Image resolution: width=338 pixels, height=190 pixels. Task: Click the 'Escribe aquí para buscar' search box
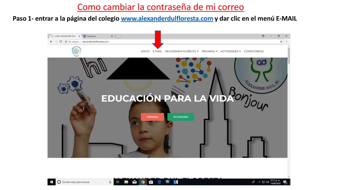click(84, 182)
